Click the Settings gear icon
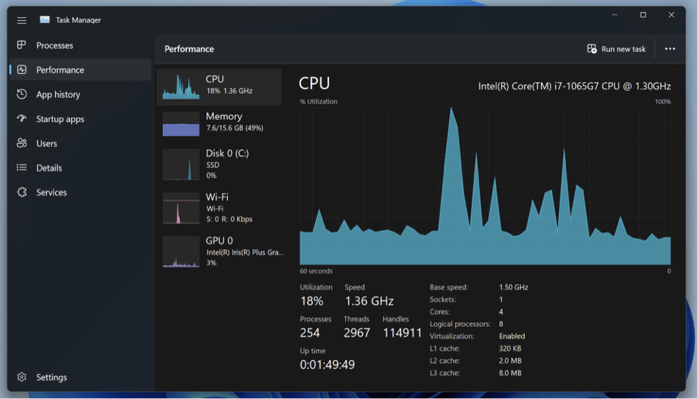This screenshot has height=399, width=697. pos(22,377)
